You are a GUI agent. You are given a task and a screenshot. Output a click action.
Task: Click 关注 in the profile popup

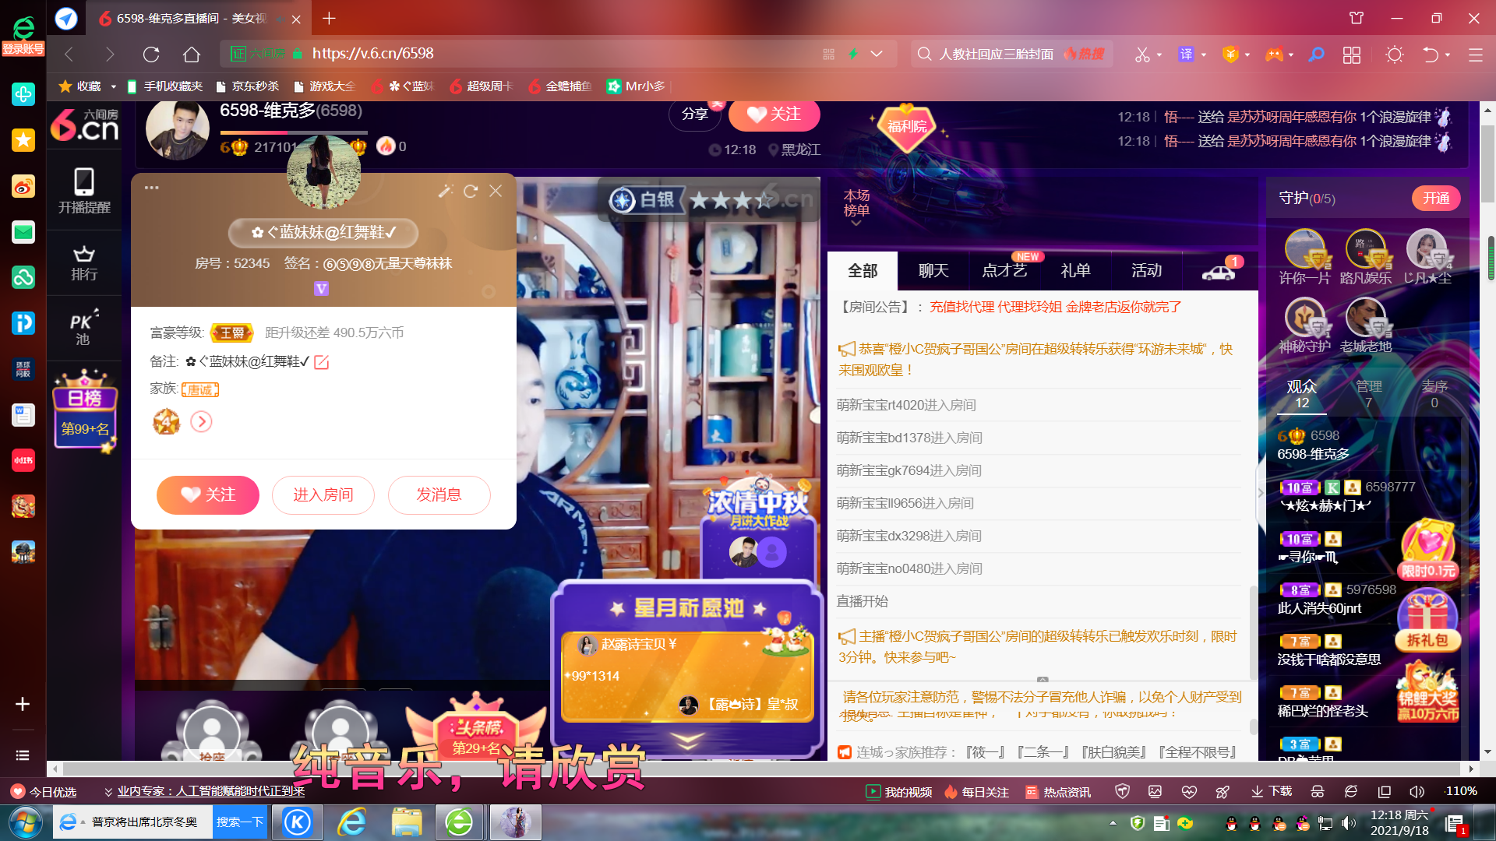[x=208, y=495]
